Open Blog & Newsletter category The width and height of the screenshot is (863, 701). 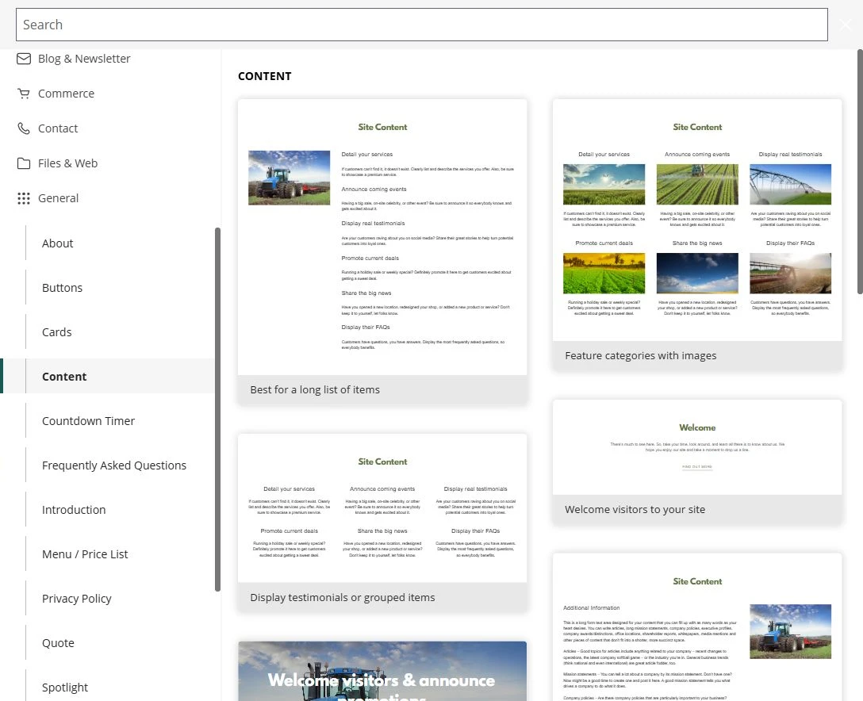(84, 59)
